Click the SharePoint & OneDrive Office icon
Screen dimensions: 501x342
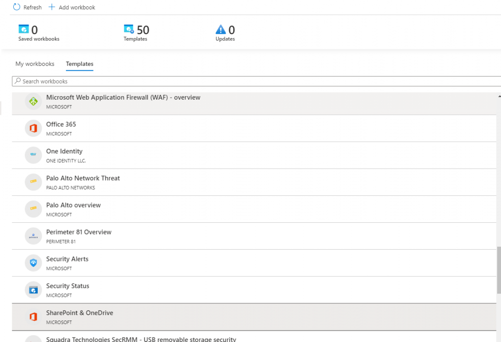(x=33, y=317)
